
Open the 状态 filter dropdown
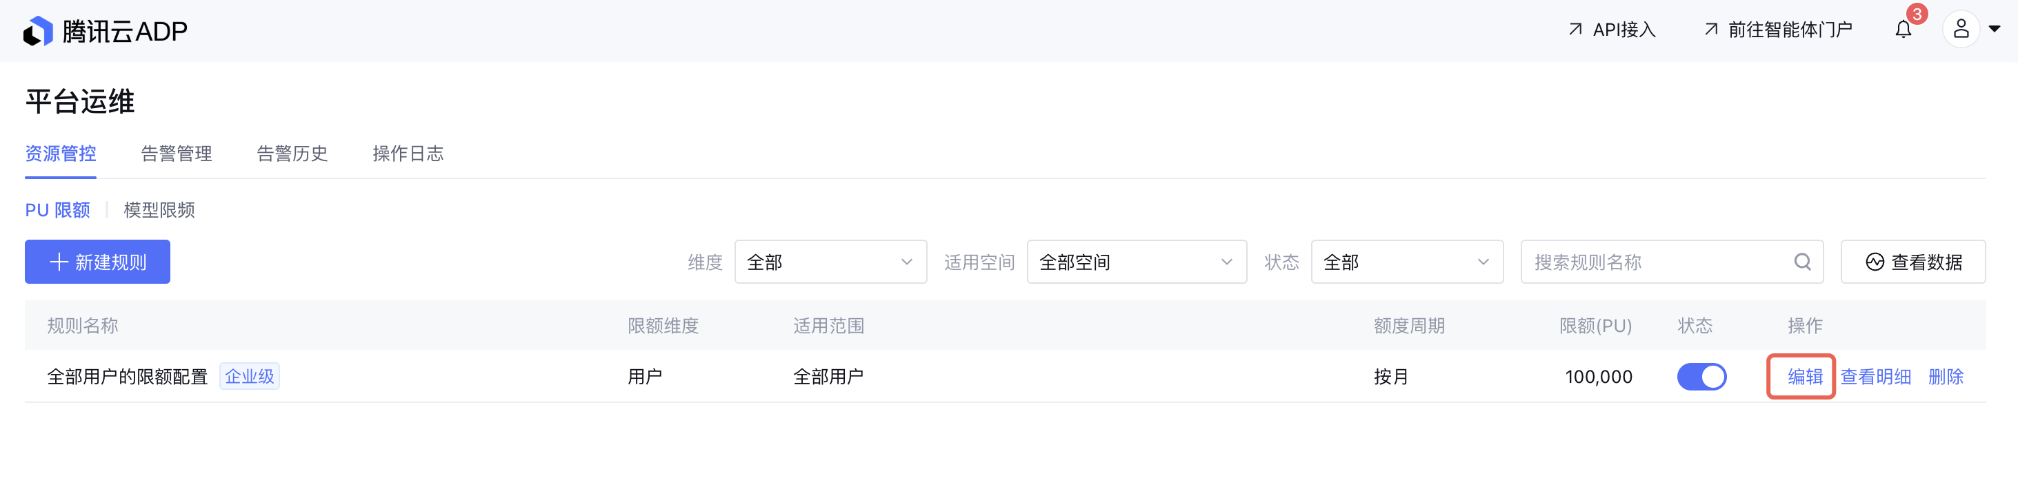coord(1406,262)
